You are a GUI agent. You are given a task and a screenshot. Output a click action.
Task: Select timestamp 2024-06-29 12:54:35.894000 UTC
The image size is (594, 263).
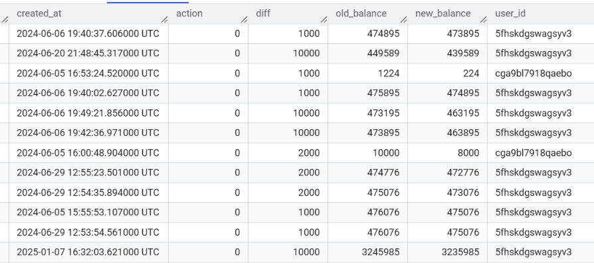pos(88,193)
